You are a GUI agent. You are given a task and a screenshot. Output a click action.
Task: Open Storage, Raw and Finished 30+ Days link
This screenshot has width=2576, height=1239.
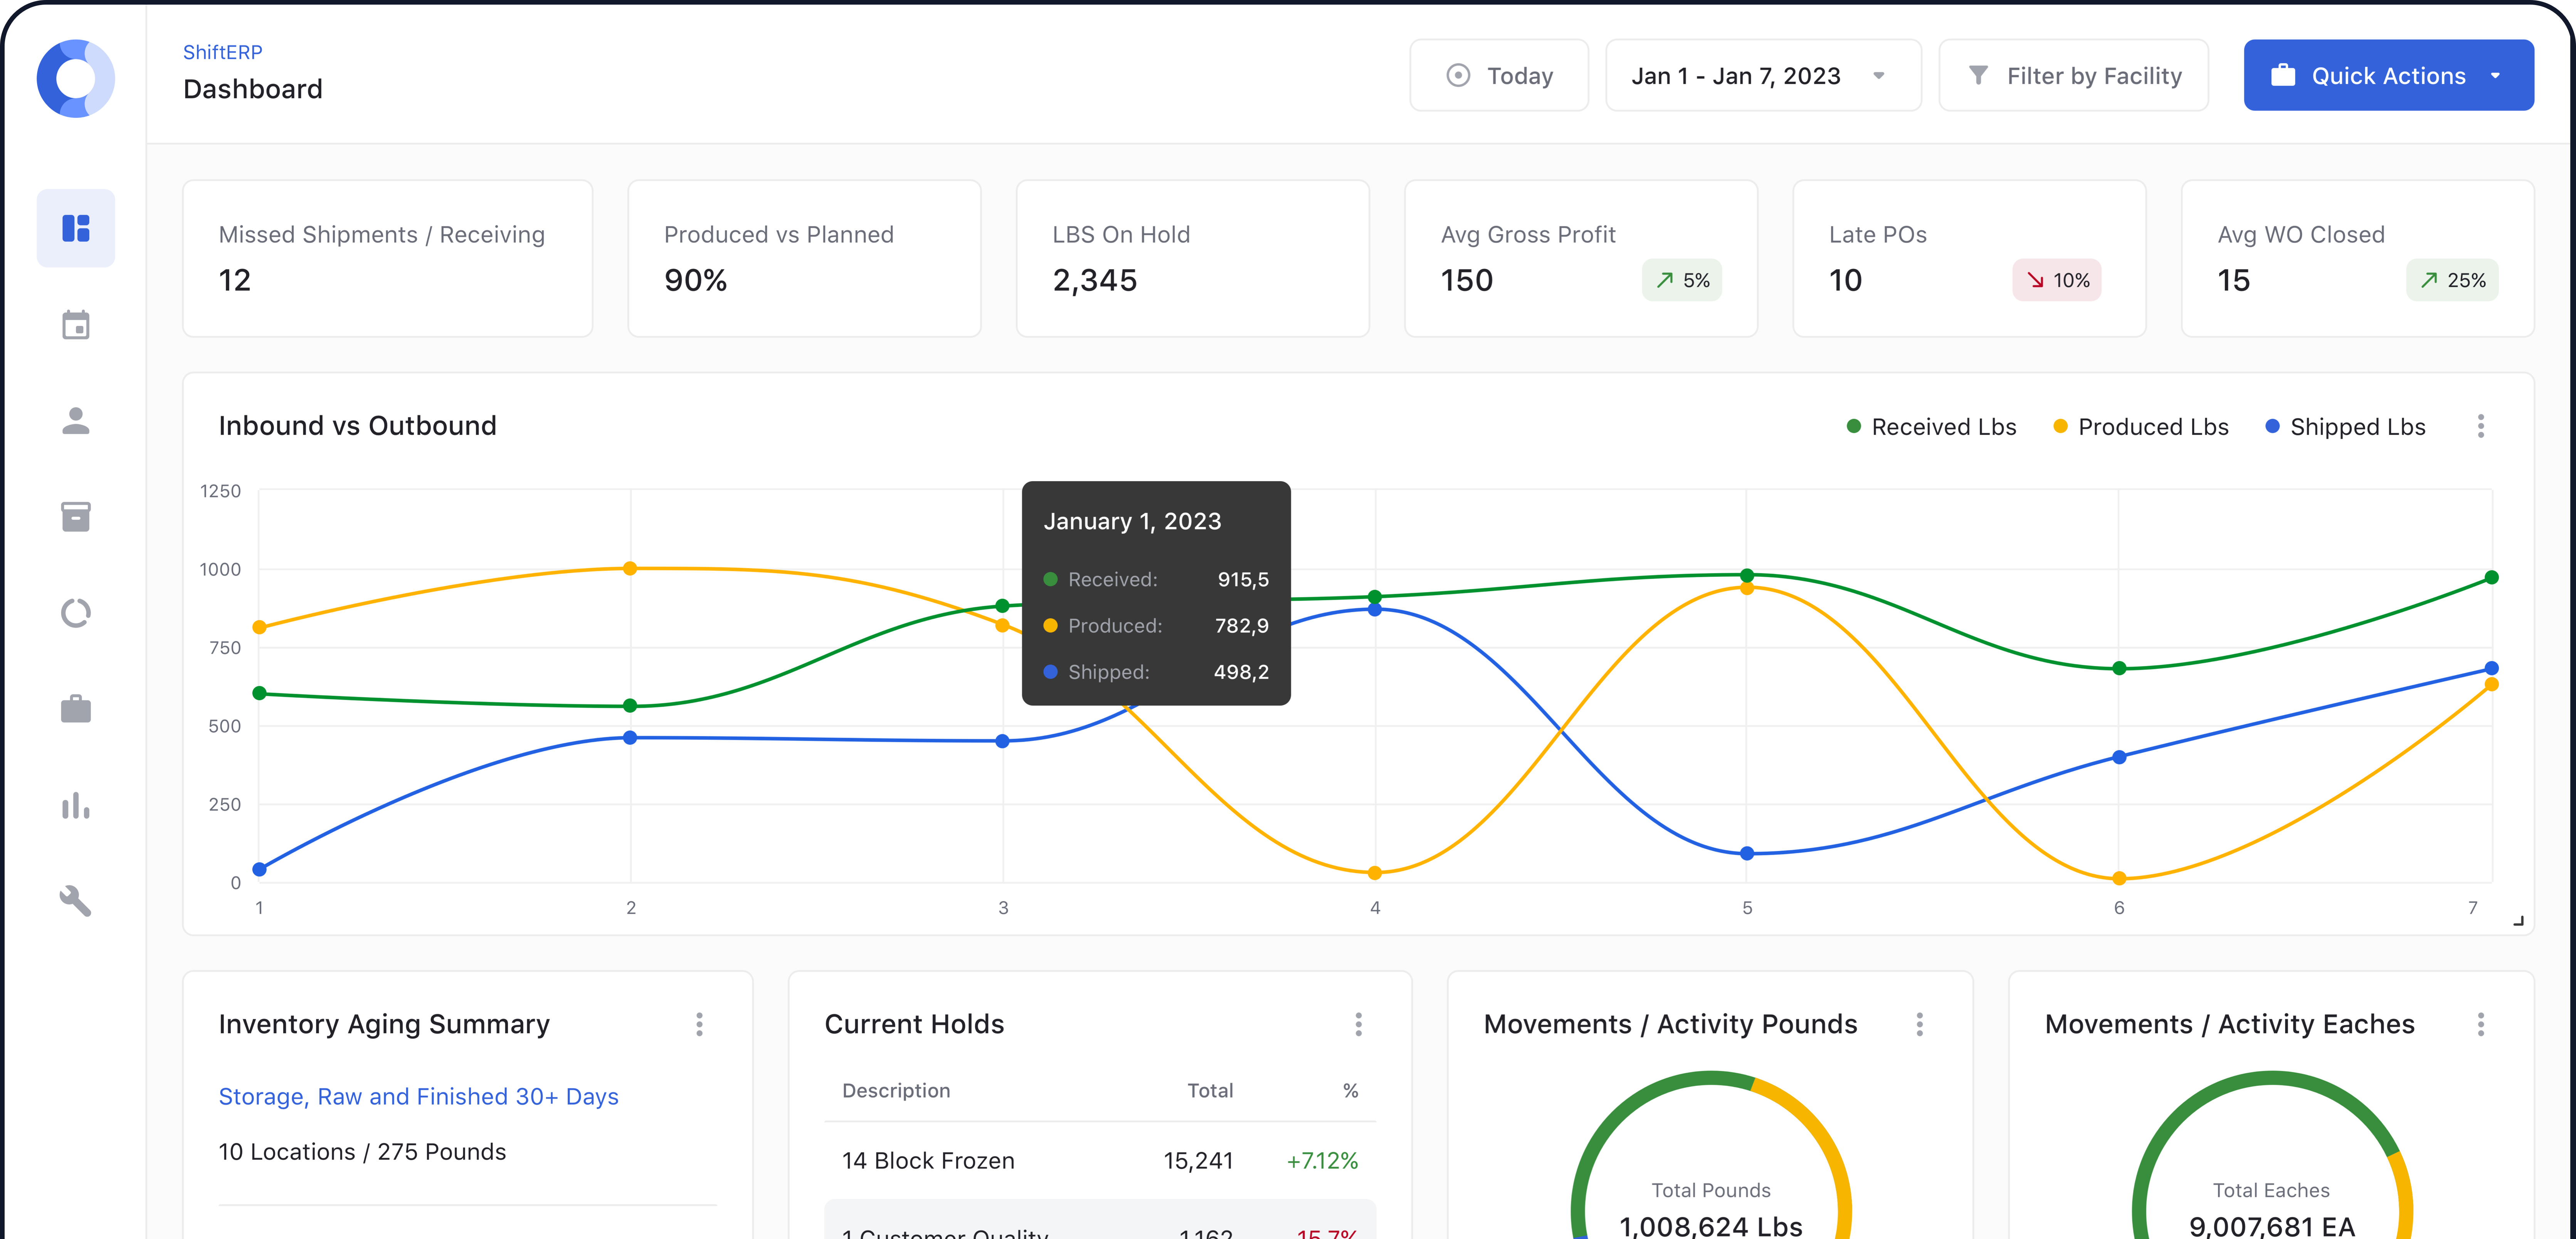pos(418,1096)
